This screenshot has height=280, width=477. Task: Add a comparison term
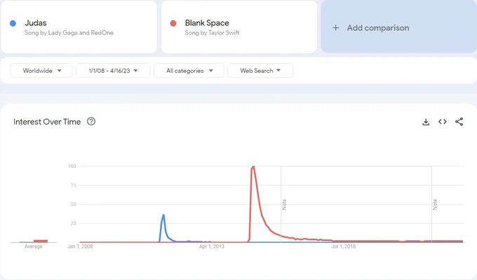click(399, 27)
